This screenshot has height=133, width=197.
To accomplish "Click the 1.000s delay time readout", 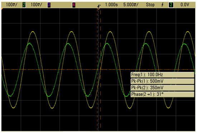I will tap(111, 5).
